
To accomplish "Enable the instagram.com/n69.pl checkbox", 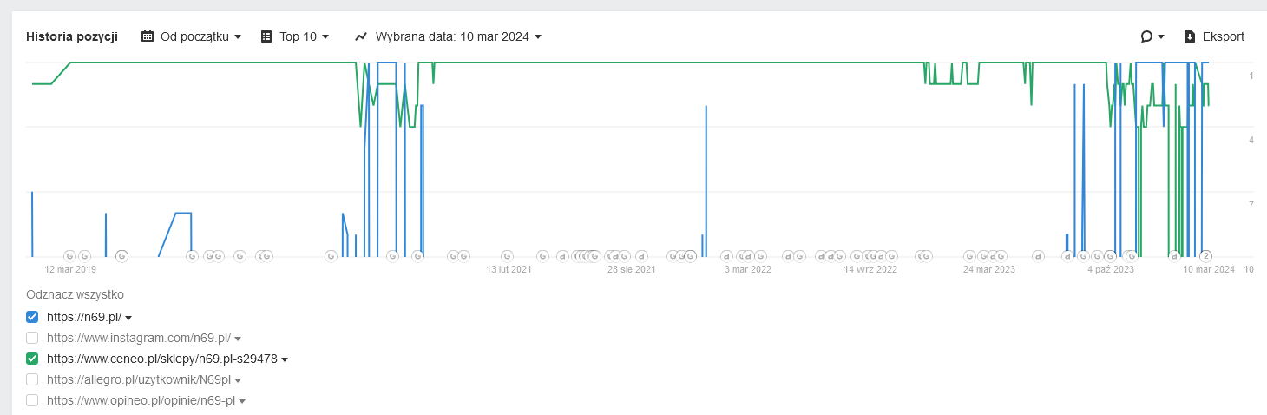I will point(32,338).
